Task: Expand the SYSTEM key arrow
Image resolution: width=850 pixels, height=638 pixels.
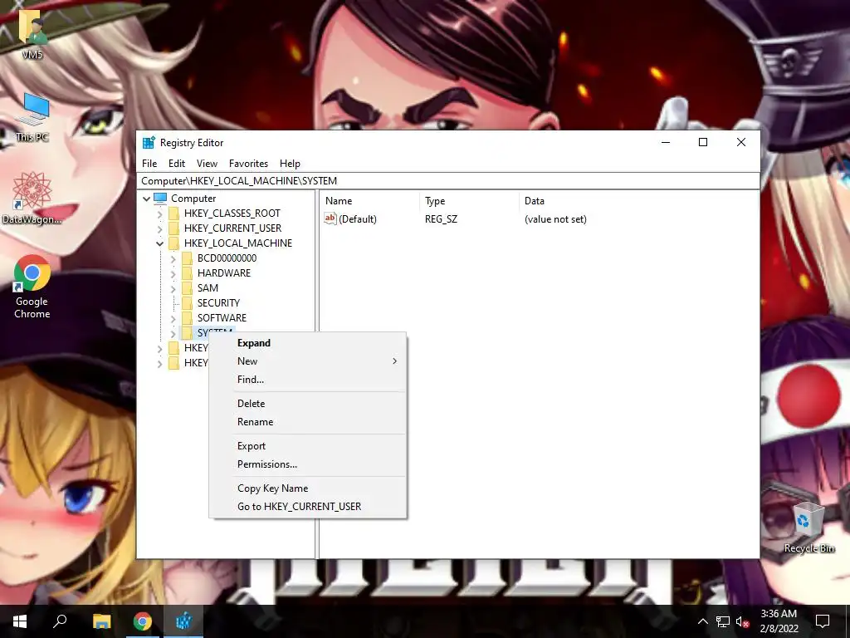Action: point(173,333)
